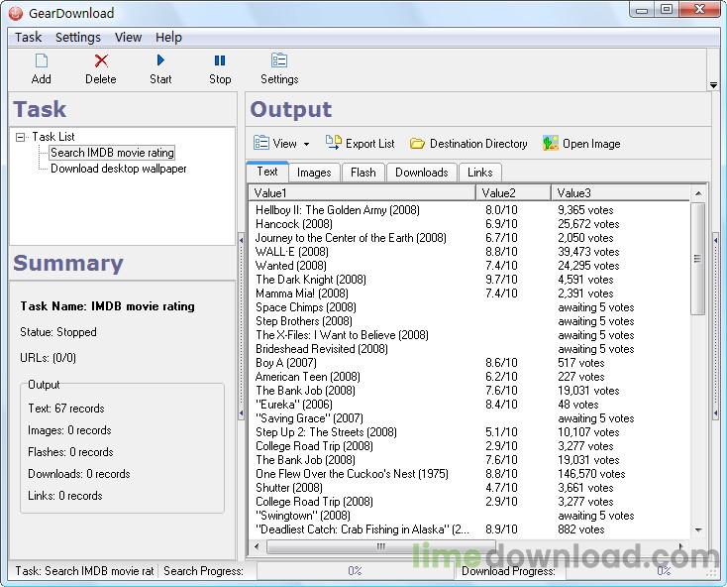This screenshot has width=727, height=587.
Task: Click the 9.7/10 rating cell
Action: click(x=501, y=280)
